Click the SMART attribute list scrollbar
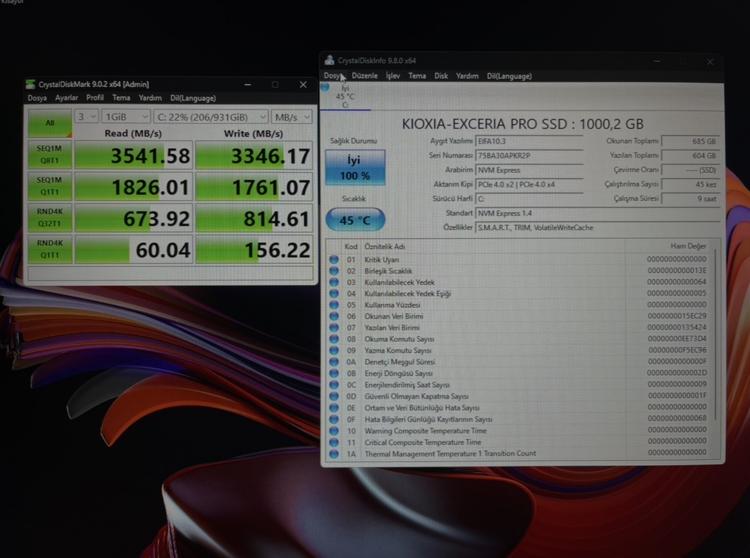 [x=715, y=335]
